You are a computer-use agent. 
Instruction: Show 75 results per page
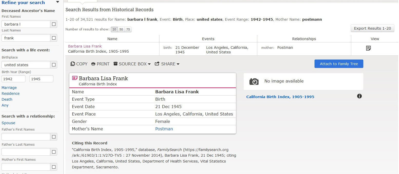pyautogui.click(x=128, y=29)
